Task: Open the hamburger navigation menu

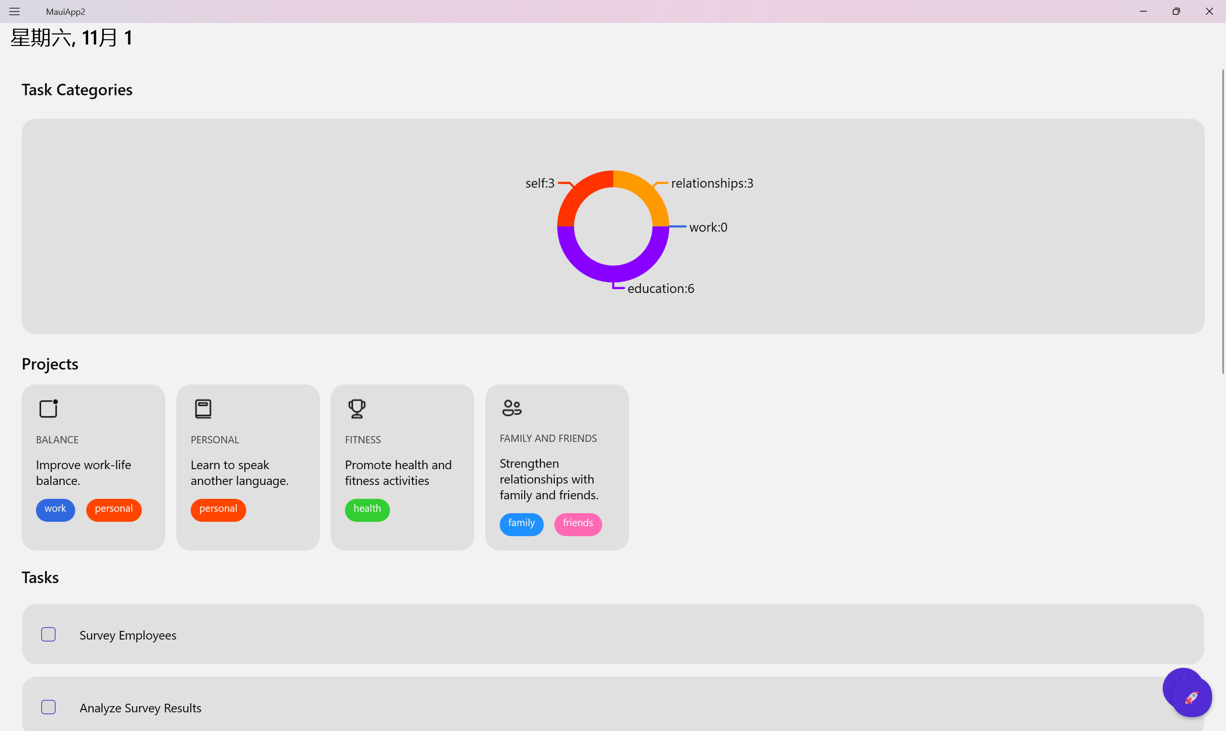Action: [x=14, y=11]
